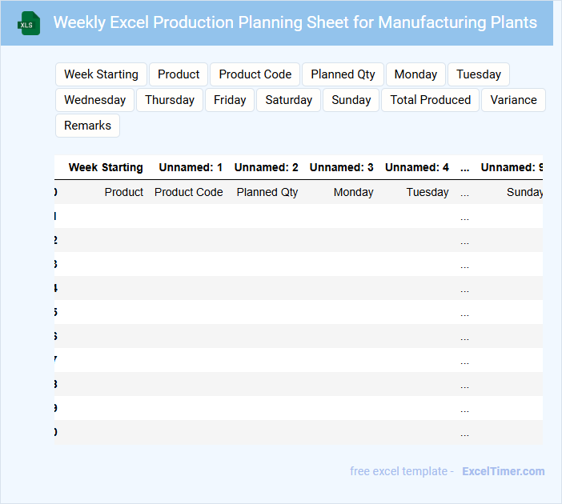The height and width of the screenshot is (504, 562).
Task: Select the Friday tag
Action: tap(230, 100)
